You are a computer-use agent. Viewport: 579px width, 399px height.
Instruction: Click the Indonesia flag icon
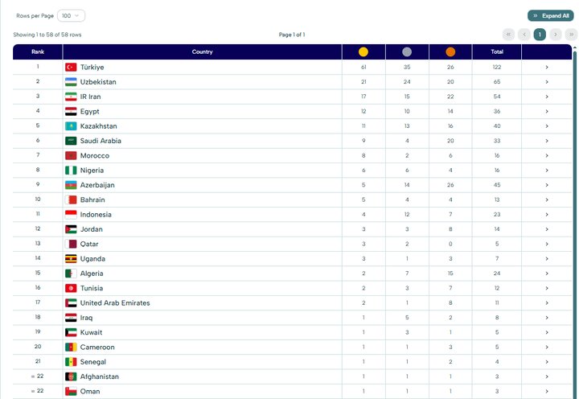[x=71, y=215]
